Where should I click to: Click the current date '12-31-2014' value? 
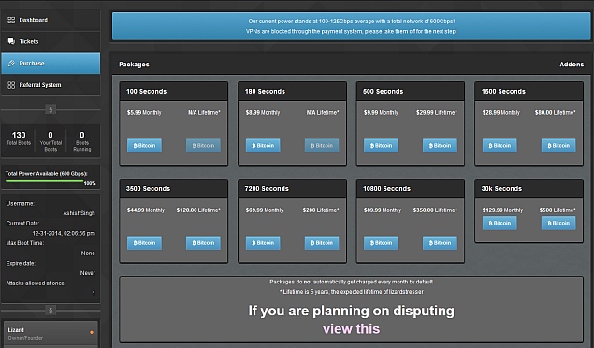click(x=64, y=233)
